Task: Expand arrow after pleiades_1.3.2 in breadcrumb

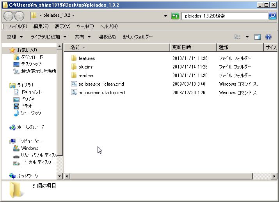Action: click(x=73, y=16)
